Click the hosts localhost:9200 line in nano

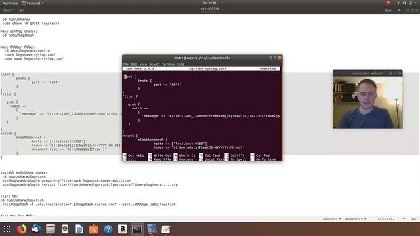point(180,144)
